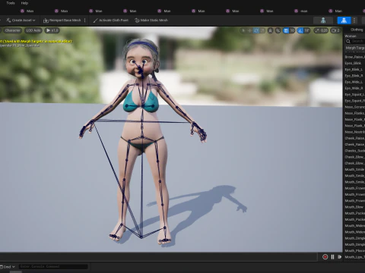Select Eye_Blink_L morph target
365x273 pixels.
pyautogui.click(x=354, y=70)
